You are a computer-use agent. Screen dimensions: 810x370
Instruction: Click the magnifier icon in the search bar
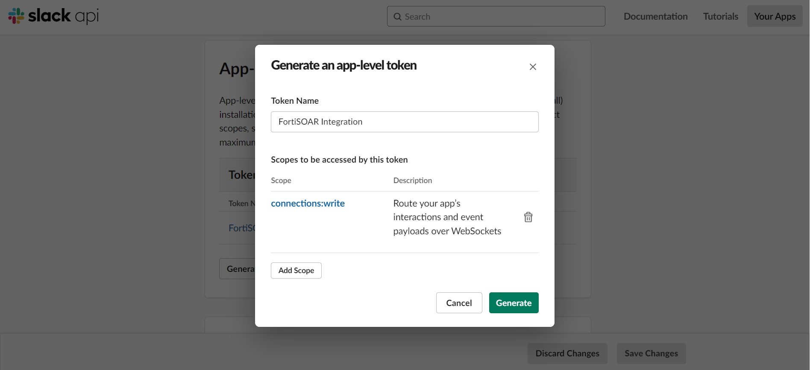tap(397, 17)
